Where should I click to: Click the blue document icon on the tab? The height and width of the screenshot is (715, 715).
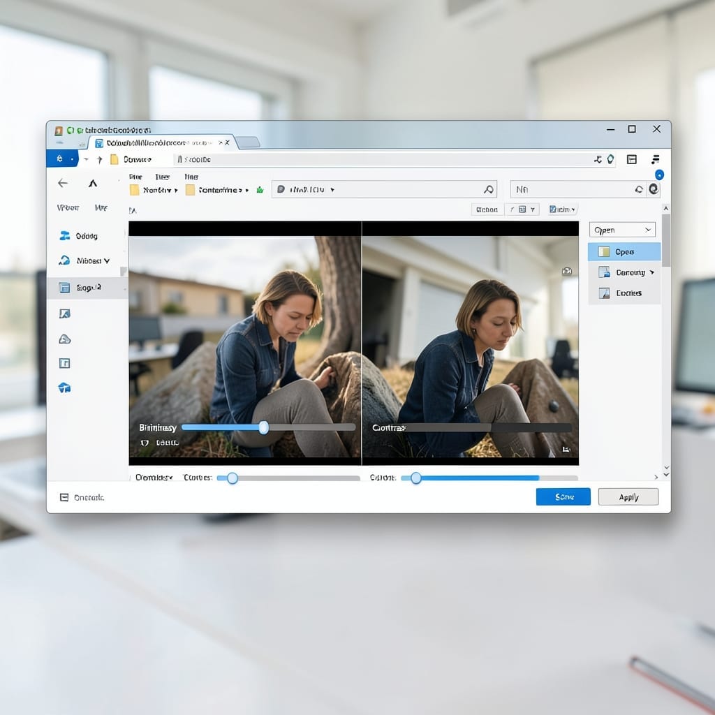pos(99,143)
